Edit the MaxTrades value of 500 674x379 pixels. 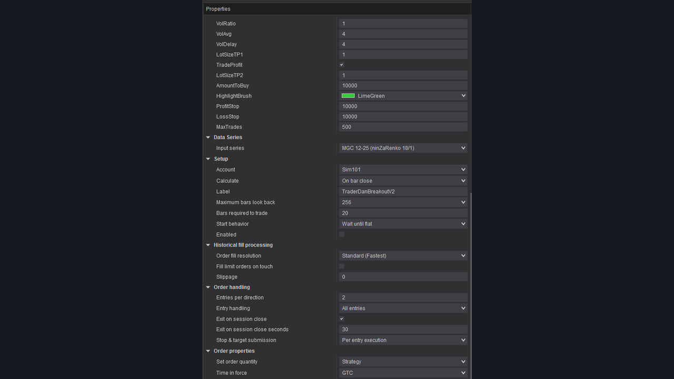(403, 126)
